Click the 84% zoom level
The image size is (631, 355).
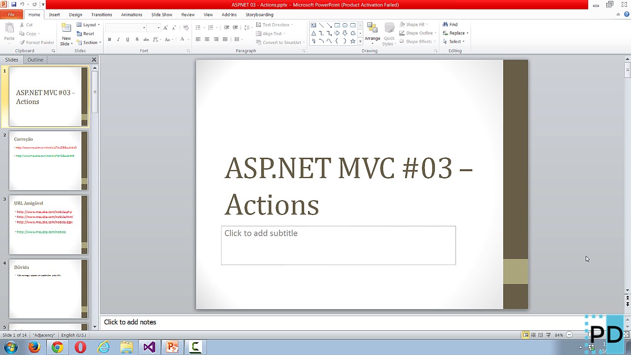click(559, 335)
